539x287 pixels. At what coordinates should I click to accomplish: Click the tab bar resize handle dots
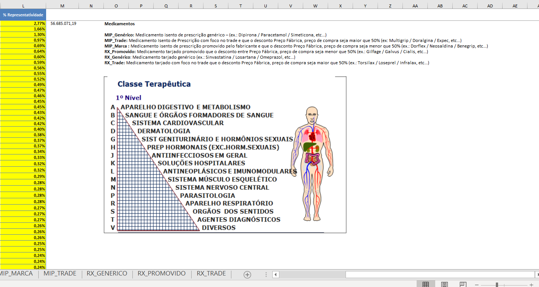(266, 274)
